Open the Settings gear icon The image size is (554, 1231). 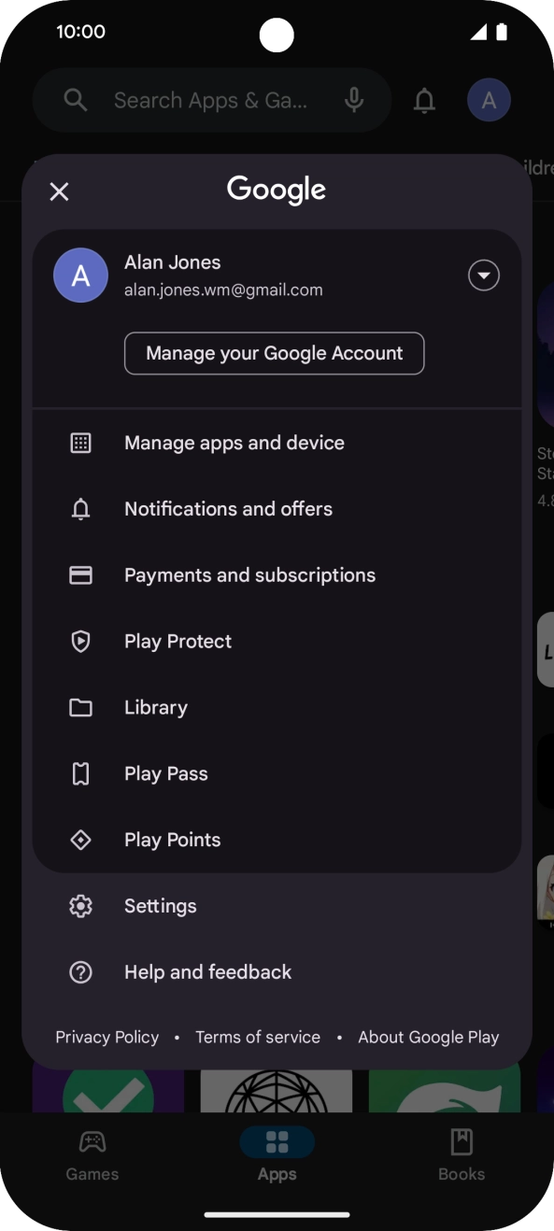[81, 906]
